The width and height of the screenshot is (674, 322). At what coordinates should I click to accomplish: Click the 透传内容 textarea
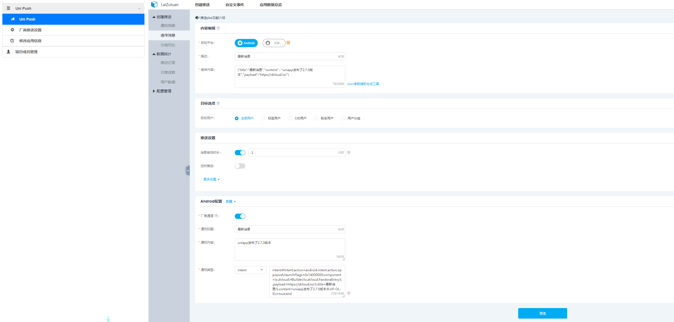290,77
